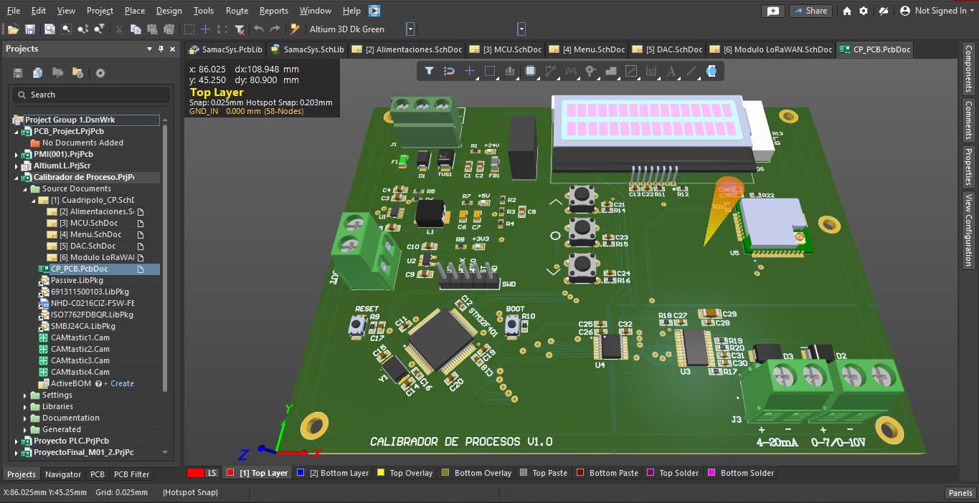This screenshot has width=979, height=503.
Task: Open the Route menu
Action: [237, 11]
